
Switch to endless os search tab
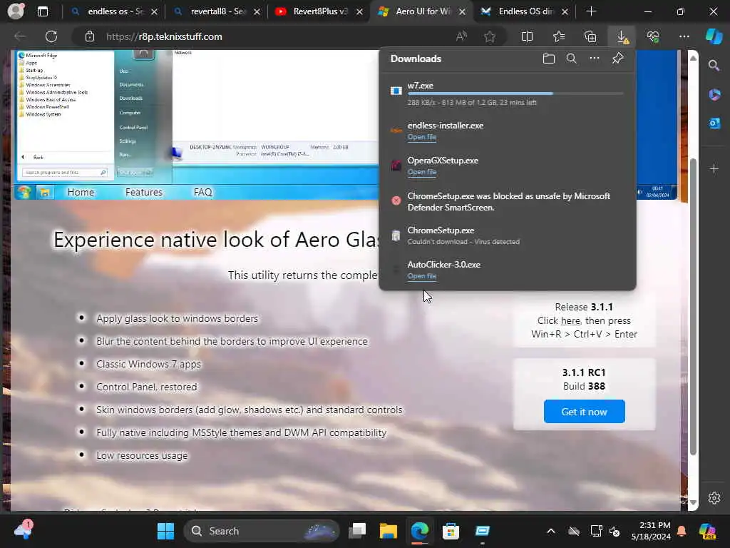pyautogui.click(x=113, y=11)
